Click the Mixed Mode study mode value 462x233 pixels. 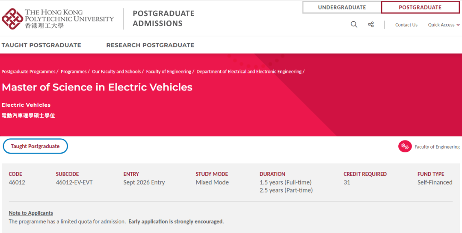click(212, 182)
